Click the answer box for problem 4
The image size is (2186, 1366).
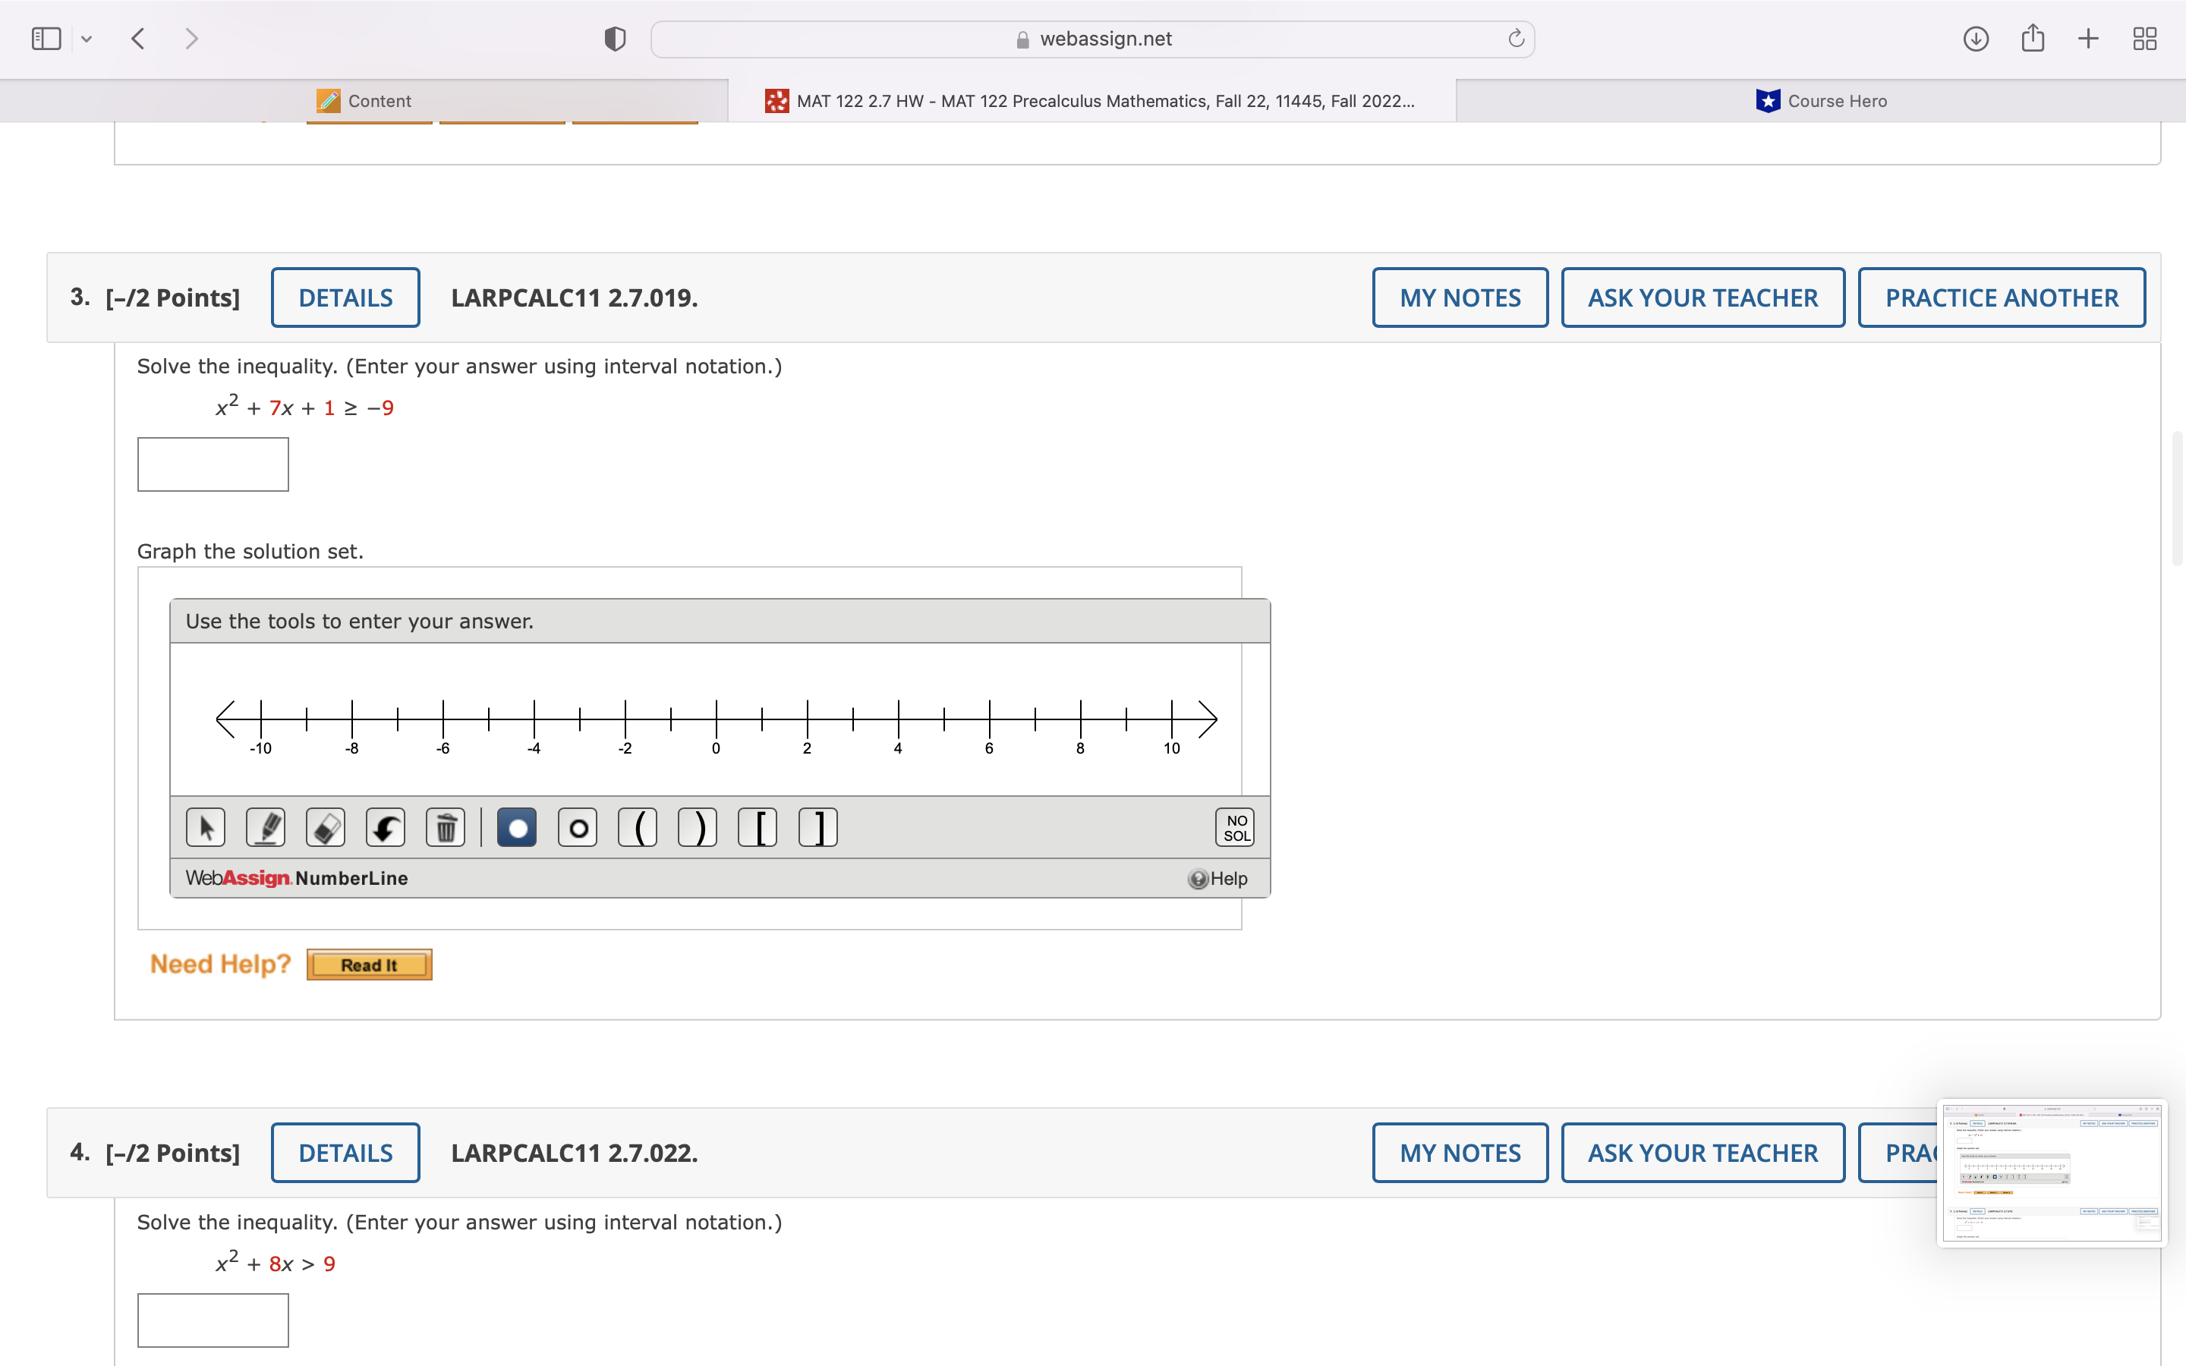tap(213, 1319)
